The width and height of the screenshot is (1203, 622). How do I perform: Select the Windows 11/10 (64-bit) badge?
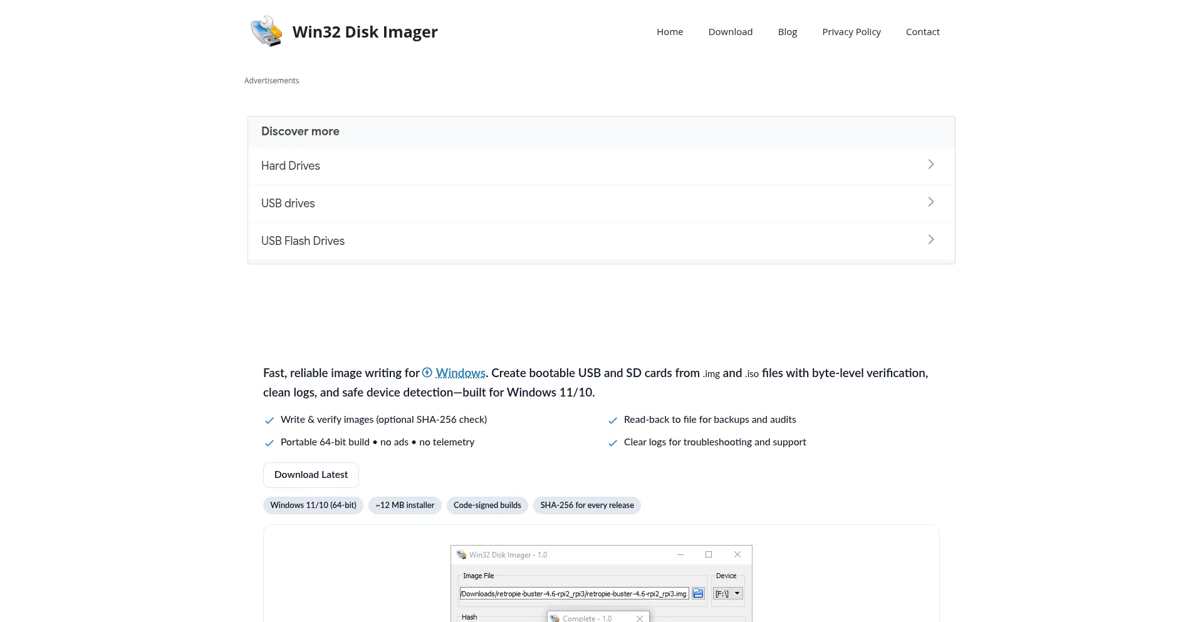coord(313,505)
